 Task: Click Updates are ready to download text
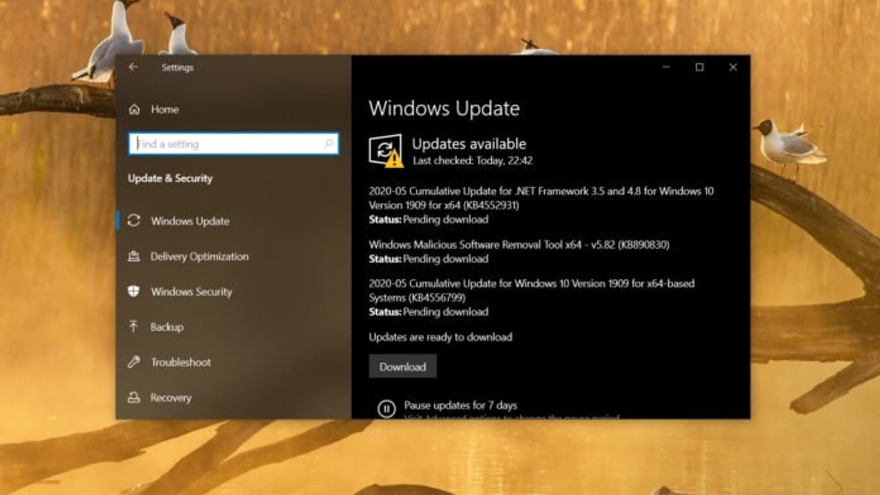[441, 337]
